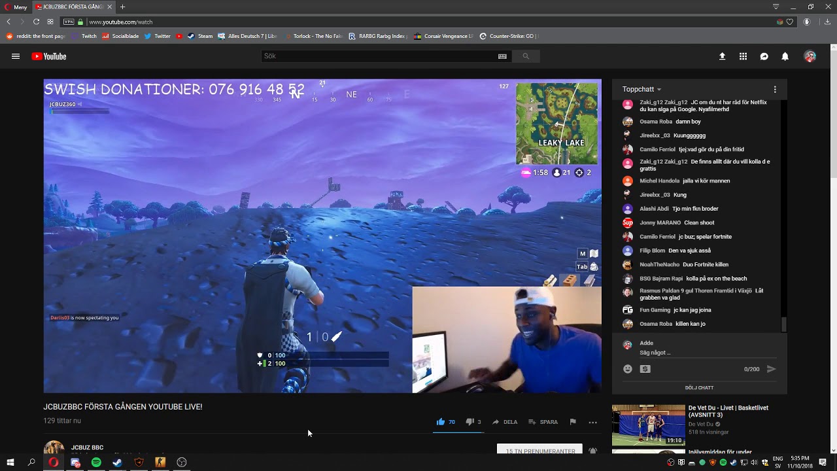Open the notifications bell in header
Viewport: 837px width, 471px height.
tap(785, 56)
